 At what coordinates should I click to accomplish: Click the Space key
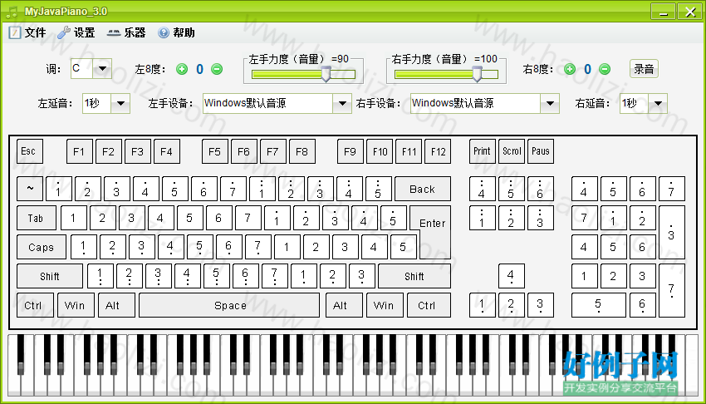point(229,305)
